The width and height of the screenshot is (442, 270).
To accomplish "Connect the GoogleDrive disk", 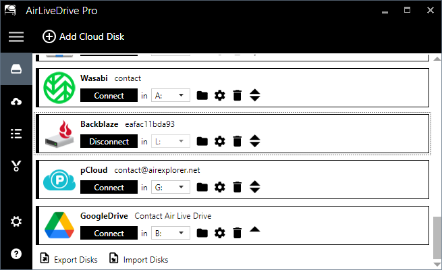I will coord(109,234).
